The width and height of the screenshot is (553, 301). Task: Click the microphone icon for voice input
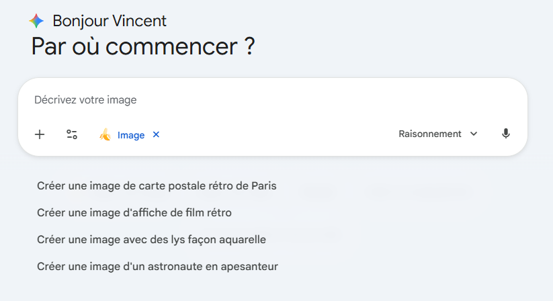tap(506, 134)
